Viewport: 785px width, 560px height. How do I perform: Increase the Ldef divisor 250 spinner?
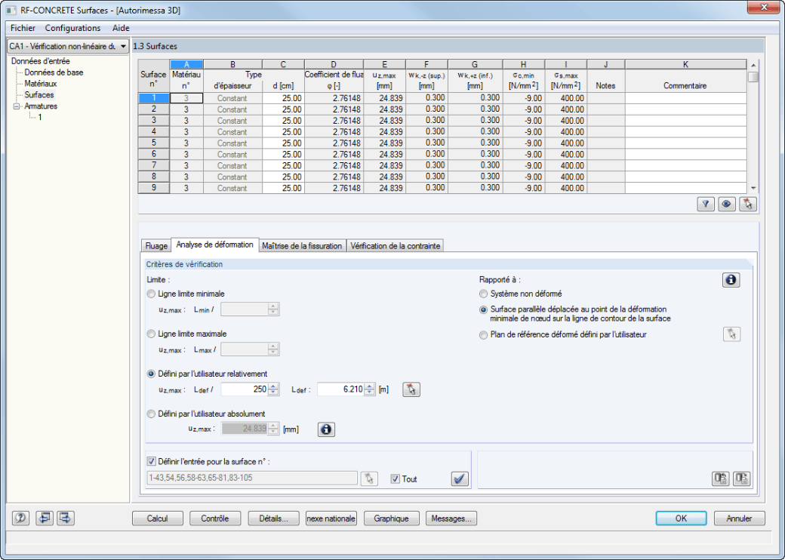[x=273, y=386]
